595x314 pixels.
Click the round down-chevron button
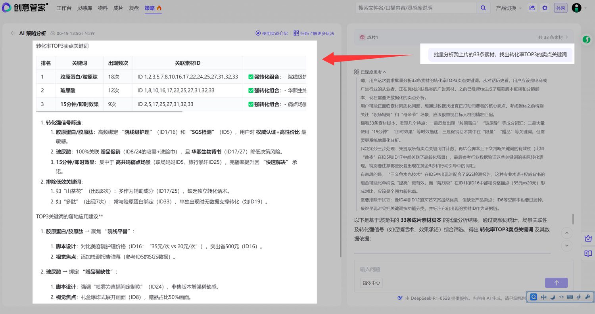pos(567,246)
